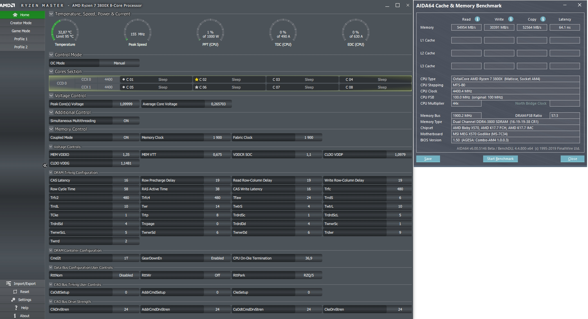The image size is (588, 319).
Task: Click the MEM VDDIO voltage value field
Action: pos(126,155)
